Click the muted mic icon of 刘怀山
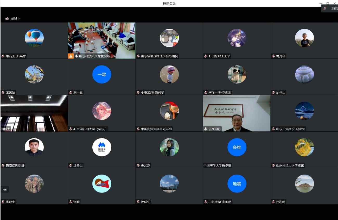The width and height of the screenshot is (338, 220). 273,92
